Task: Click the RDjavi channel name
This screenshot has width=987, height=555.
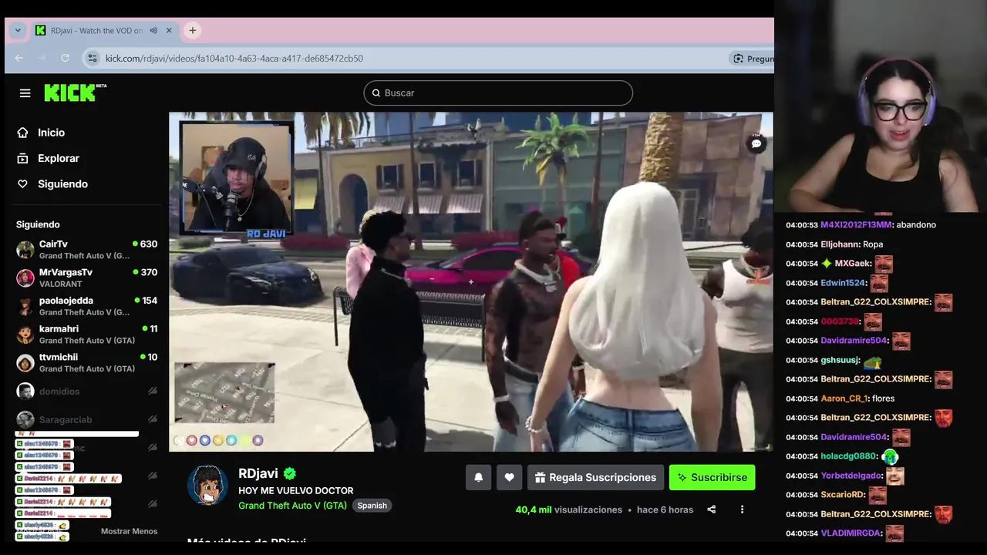Action: (258, 473)
